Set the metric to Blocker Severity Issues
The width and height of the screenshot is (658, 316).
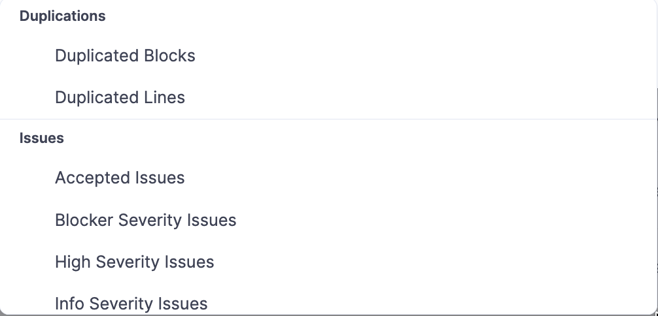145,220
